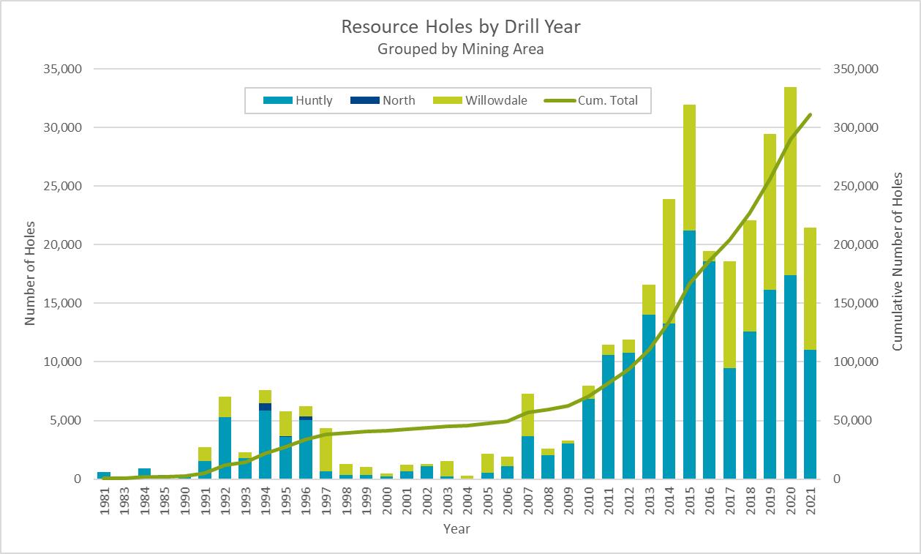Image resolution: width=921 pixels, height=554 pixels.
Task: Select the Year horizontal axis title
Action: click(x=456, y=528)
